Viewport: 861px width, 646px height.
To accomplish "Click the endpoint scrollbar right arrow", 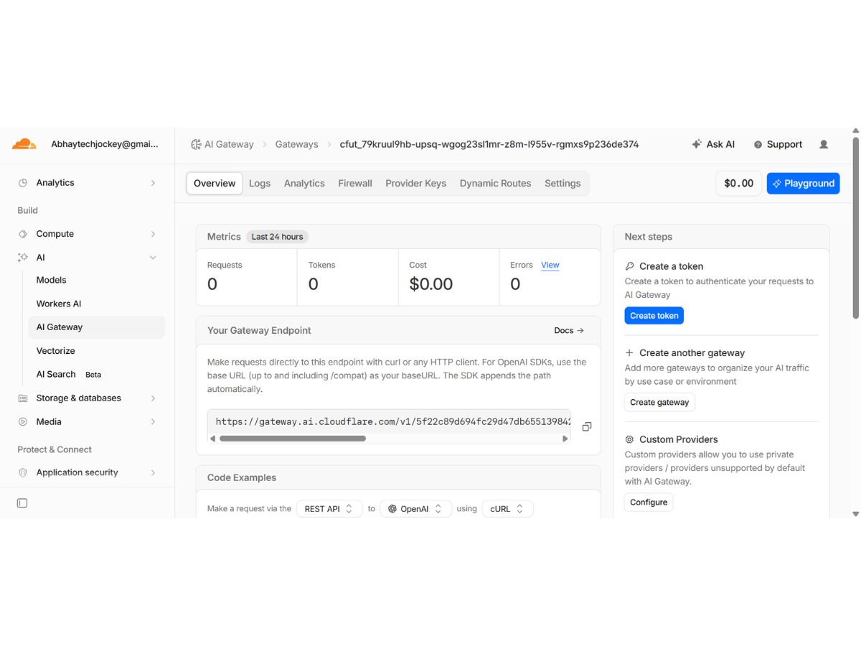I will 565,439.
